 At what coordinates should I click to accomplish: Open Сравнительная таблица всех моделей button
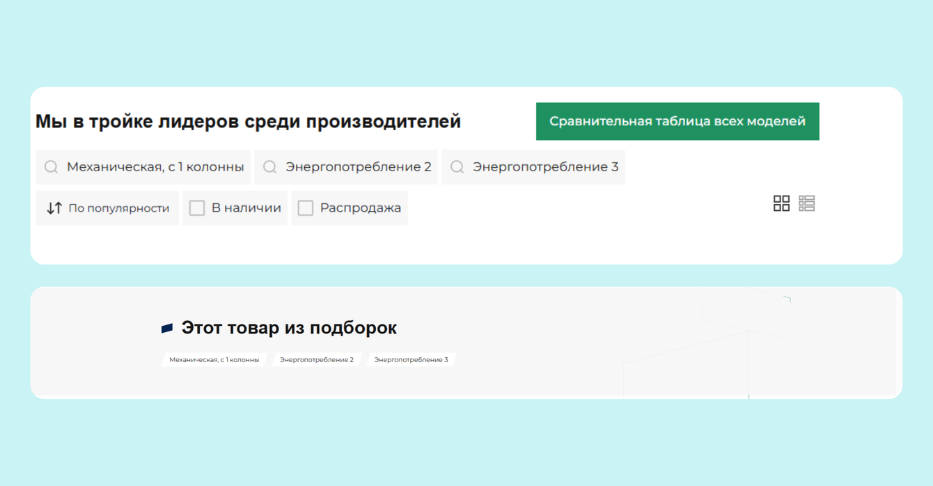[x=677, y=121]
